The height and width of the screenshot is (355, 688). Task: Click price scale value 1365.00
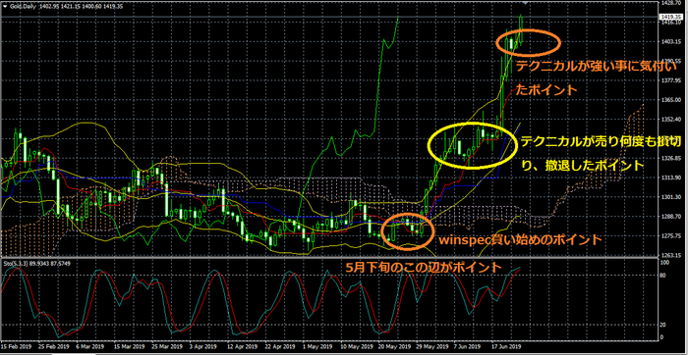tap(670, 100)
